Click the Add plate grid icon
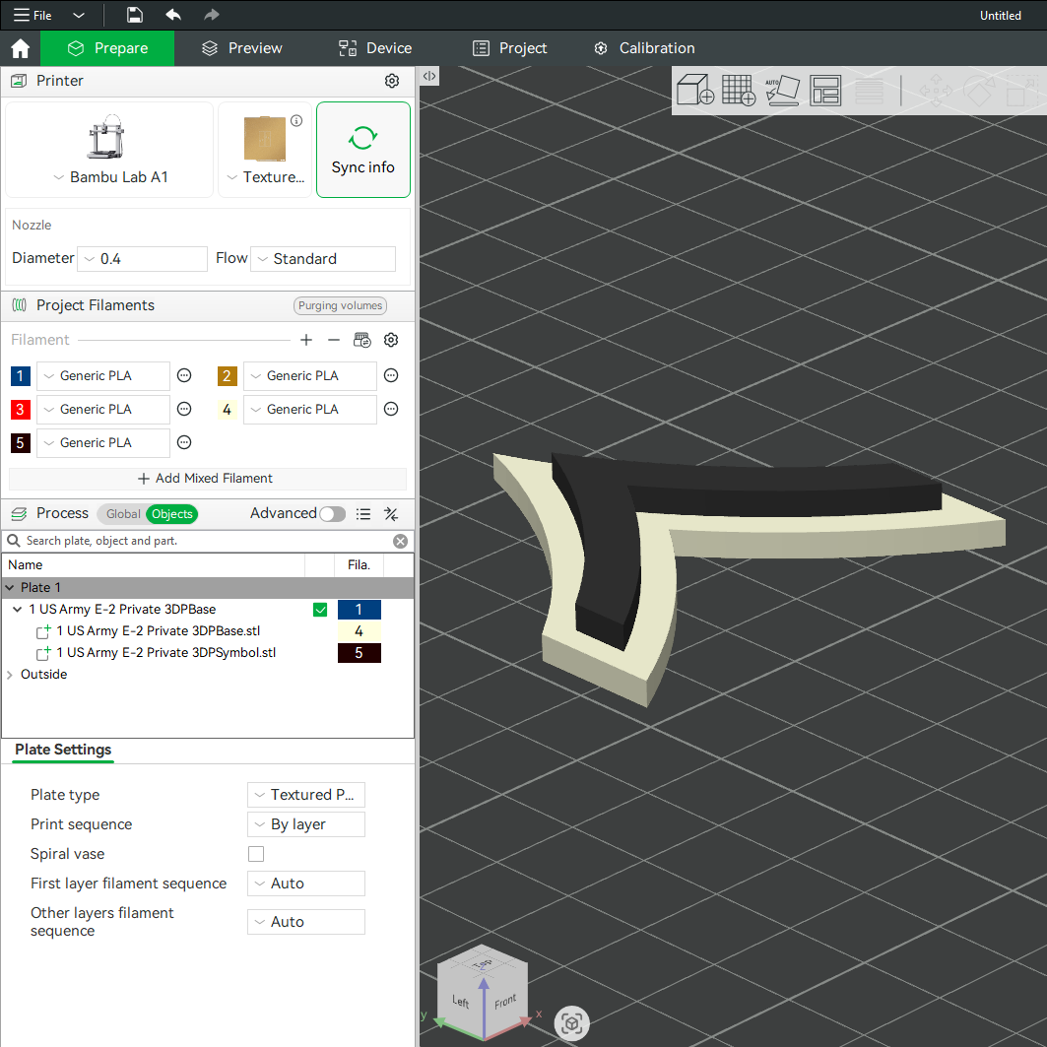The image size is (1047, 1047). [739, 91]
